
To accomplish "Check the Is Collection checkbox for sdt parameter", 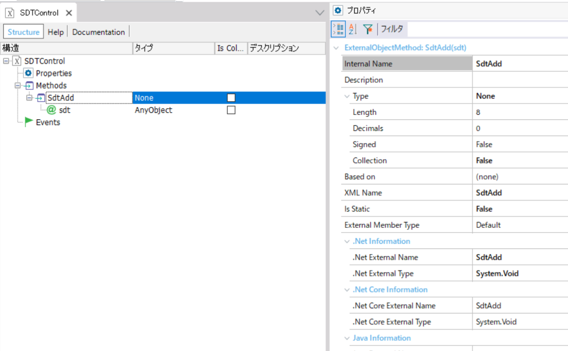I will point(231,110).
